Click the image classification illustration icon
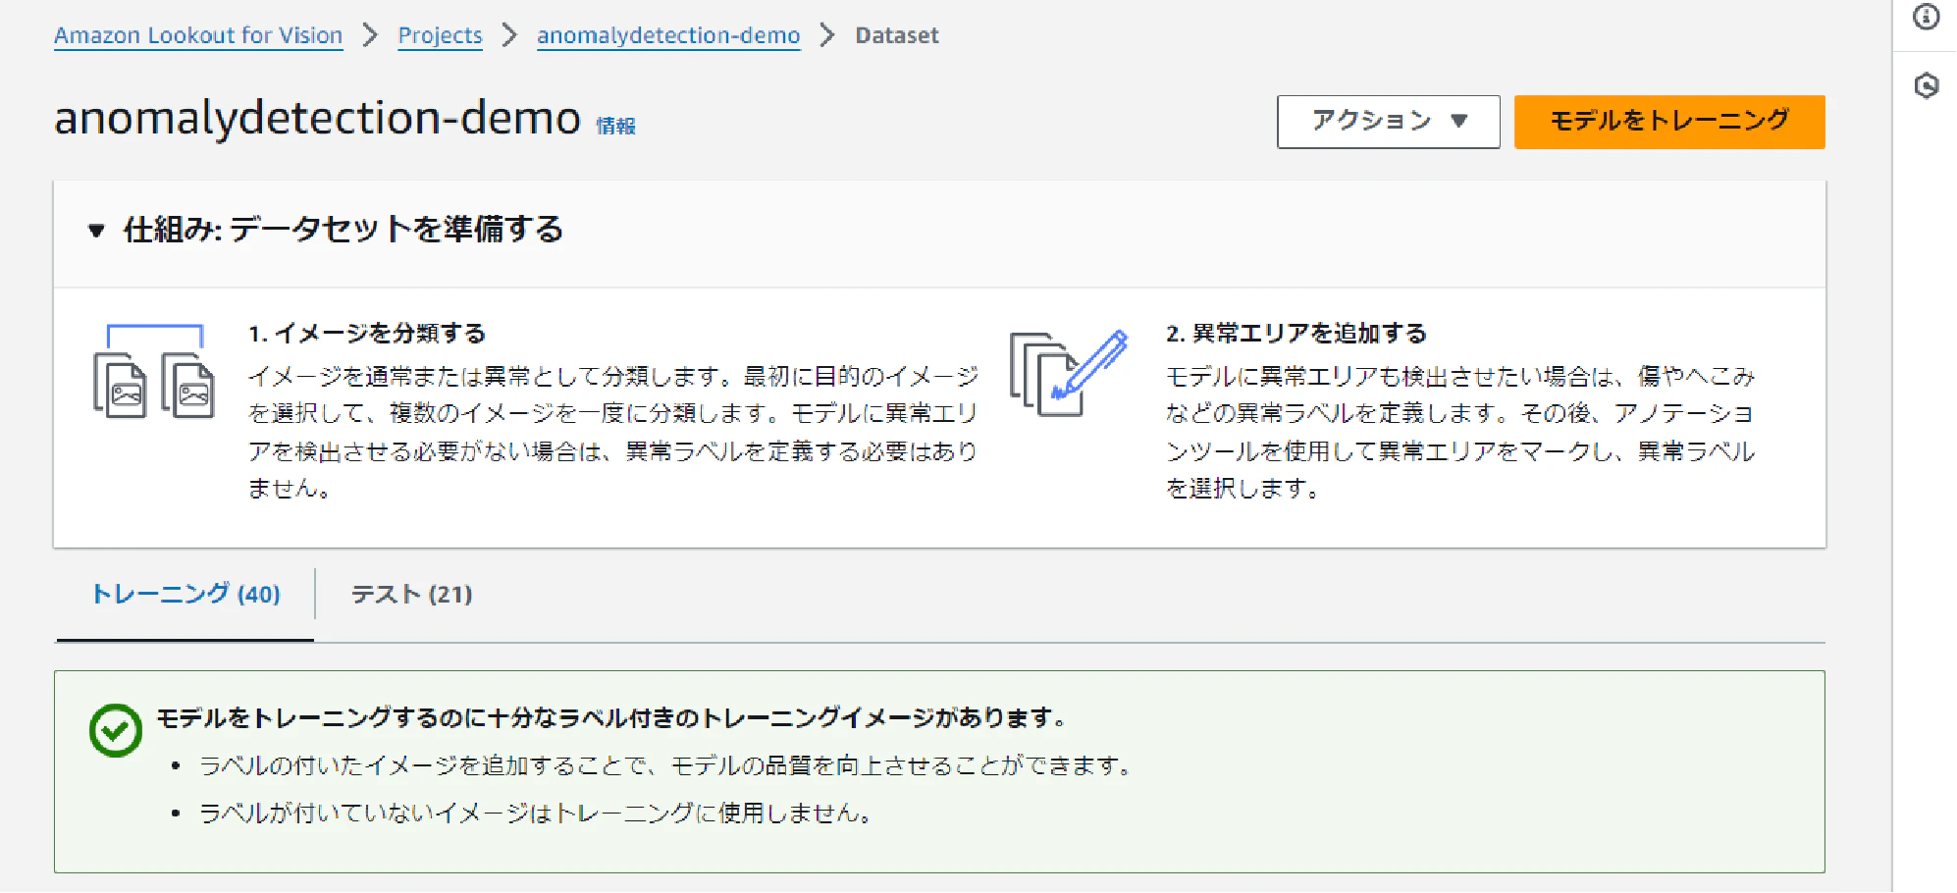The image size is (1957, 893). click(x=153, y=371)
